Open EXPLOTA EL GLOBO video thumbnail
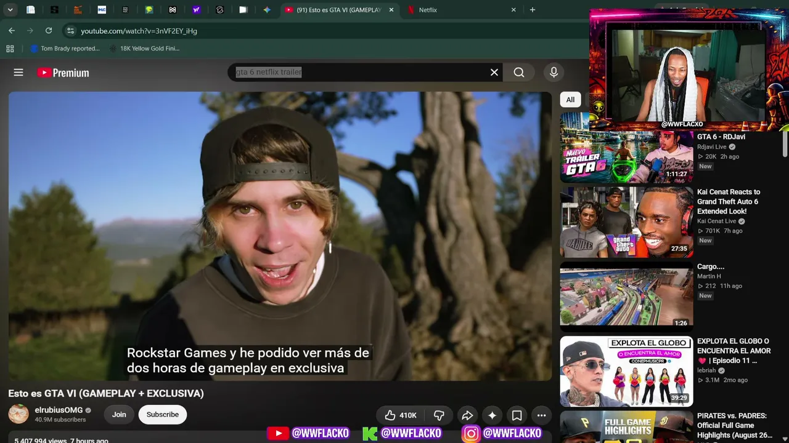789x443 pixels. coord(626,372)
